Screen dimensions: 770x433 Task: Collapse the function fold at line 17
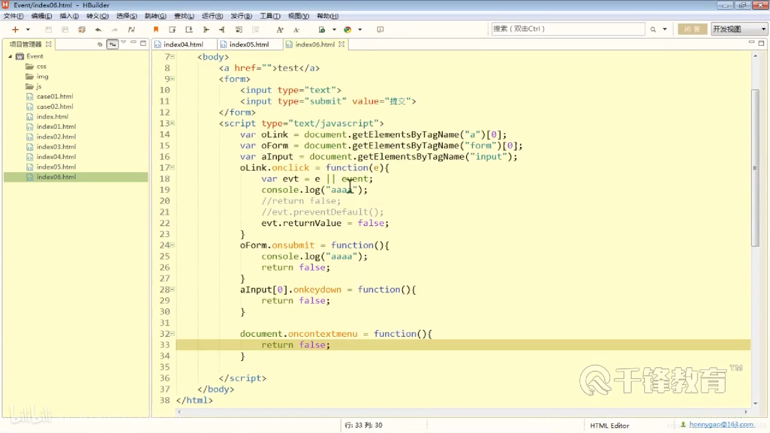click(x=173, y=167)
